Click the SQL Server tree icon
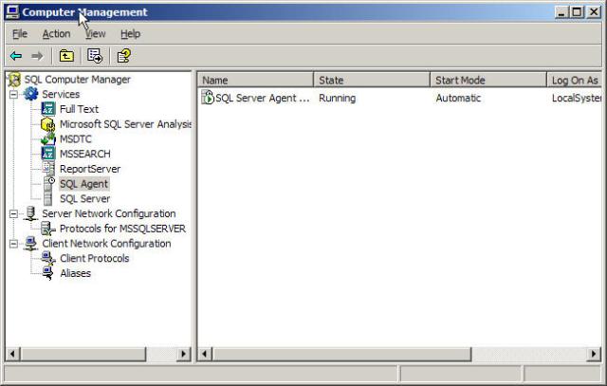 pyautogui.click(x=48, y=199)
